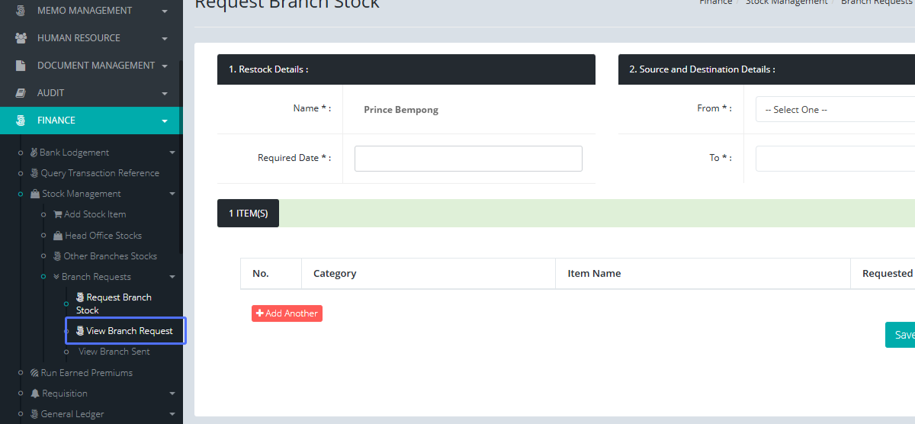The image size is (915, 424).
Task: Open Other Branches Stocks
Action: click(110, 256)
